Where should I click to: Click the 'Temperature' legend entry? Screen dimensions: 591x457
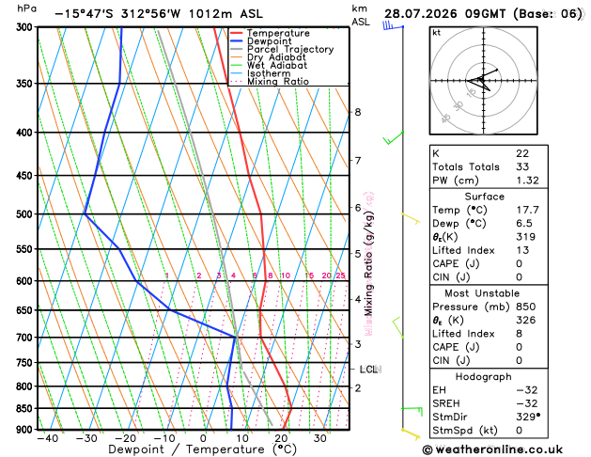(278, 33)
